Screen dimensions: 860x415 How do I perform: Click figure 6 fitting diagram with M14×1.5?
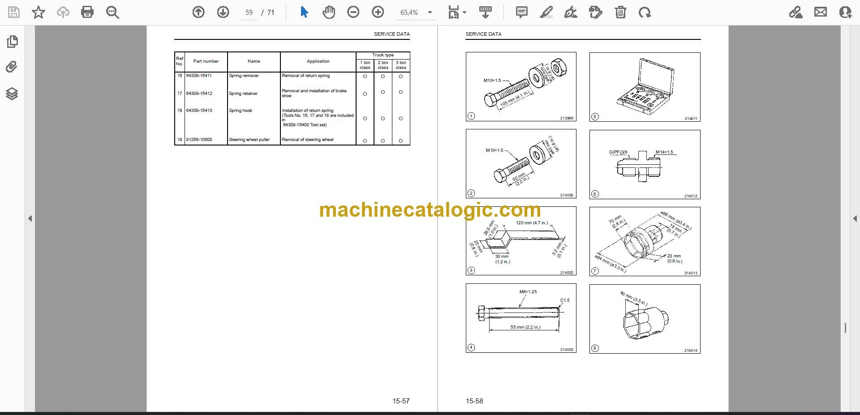645,164
